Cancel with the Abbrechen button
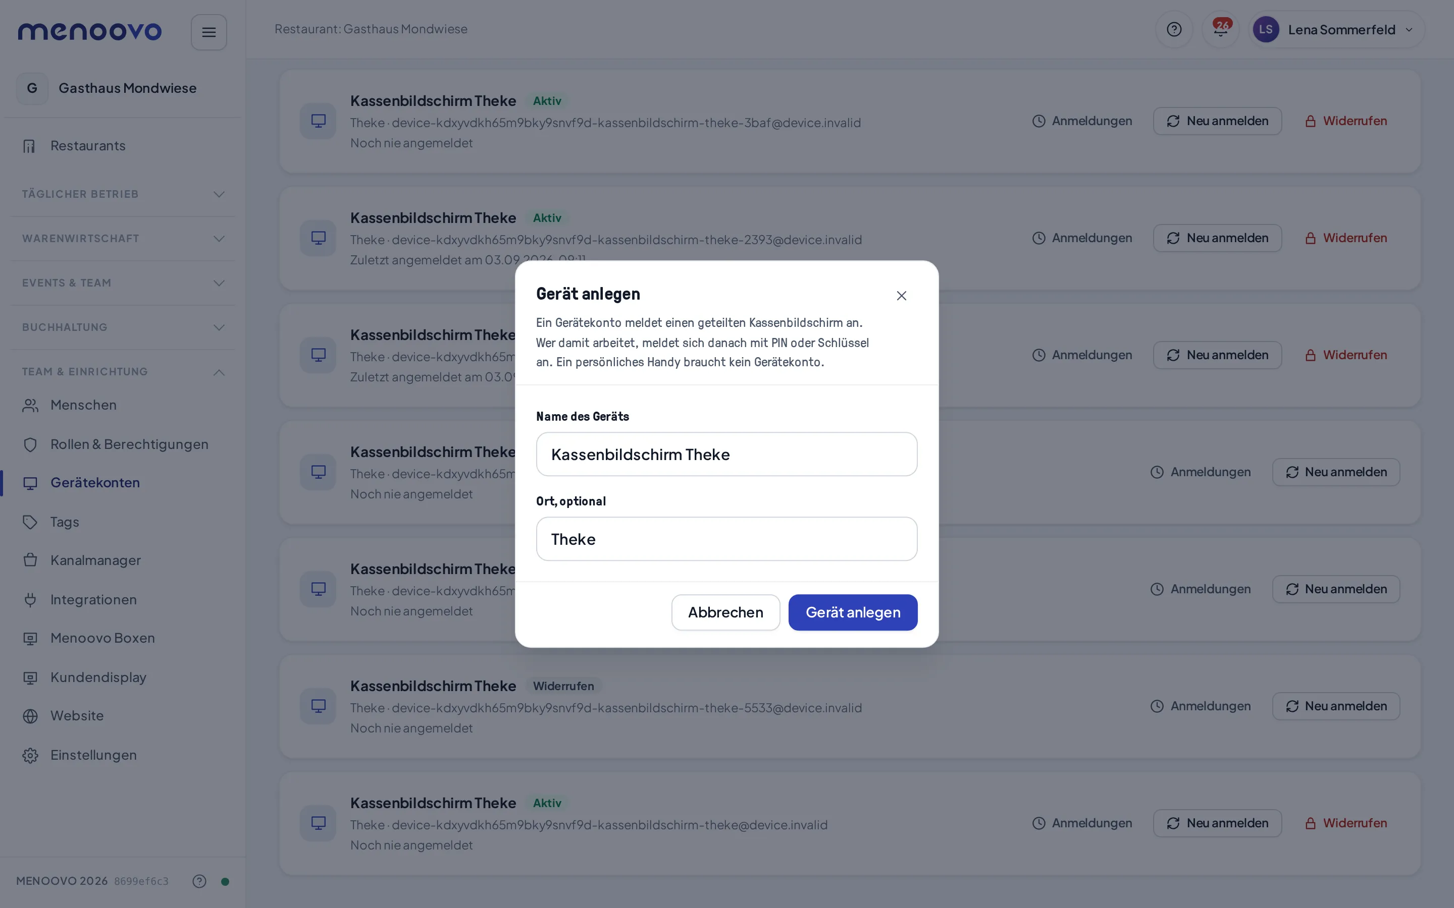 [x=725, y=612]
